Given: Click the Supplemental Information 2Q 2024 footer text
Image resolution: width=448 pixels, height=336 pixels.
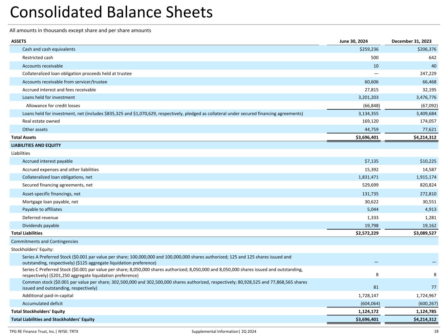Looking at the screenshot, I should click(224, 331).
